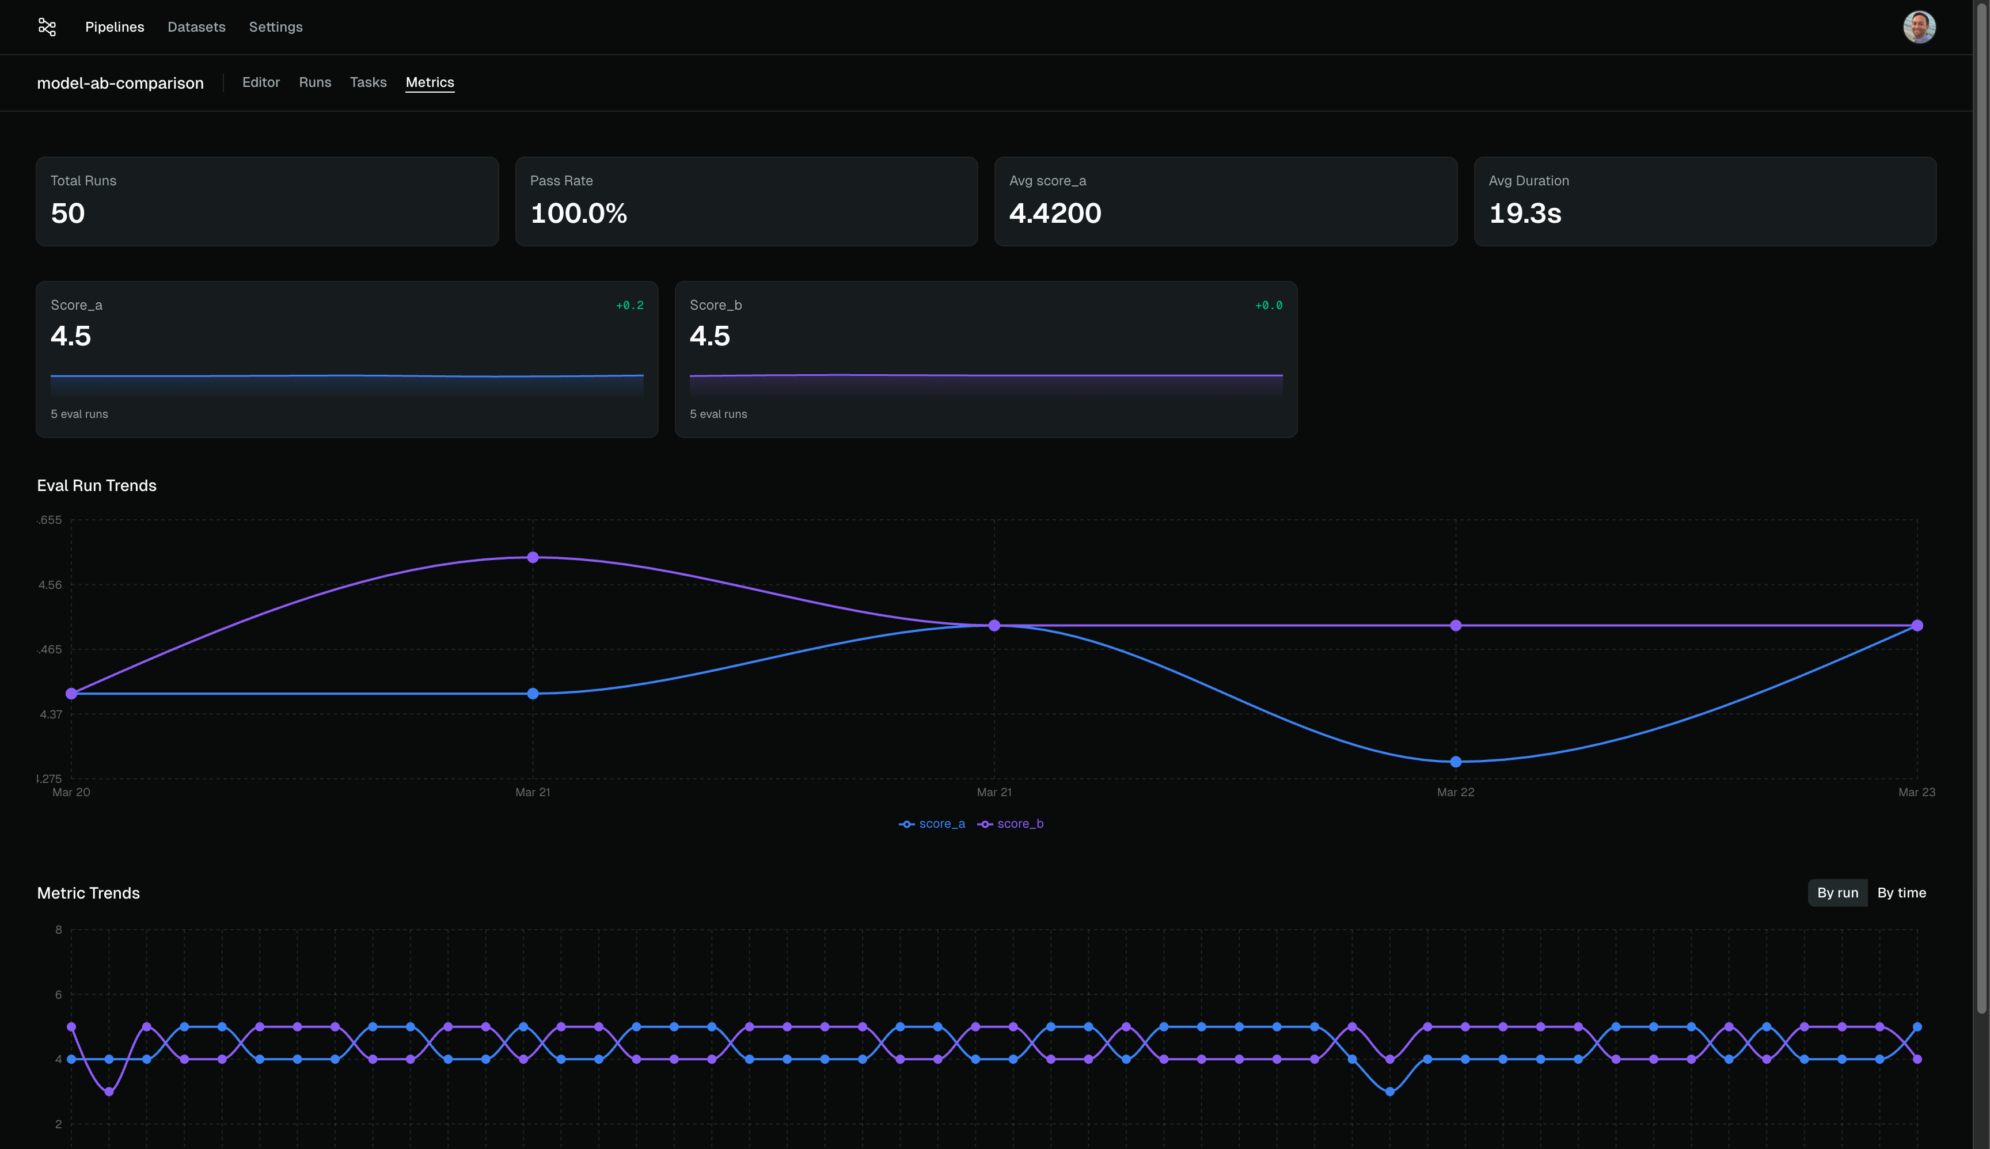The height and width of the screenshot is (1149, 1990).
Task: Open the Pipelines section
Action: (115, 27)
